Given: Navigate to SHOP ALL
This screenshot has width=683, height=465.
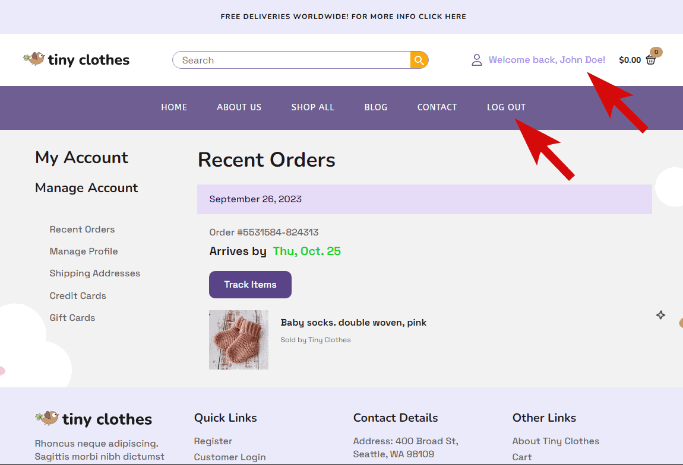Looking at the screenshot, I should click(312, 107).
